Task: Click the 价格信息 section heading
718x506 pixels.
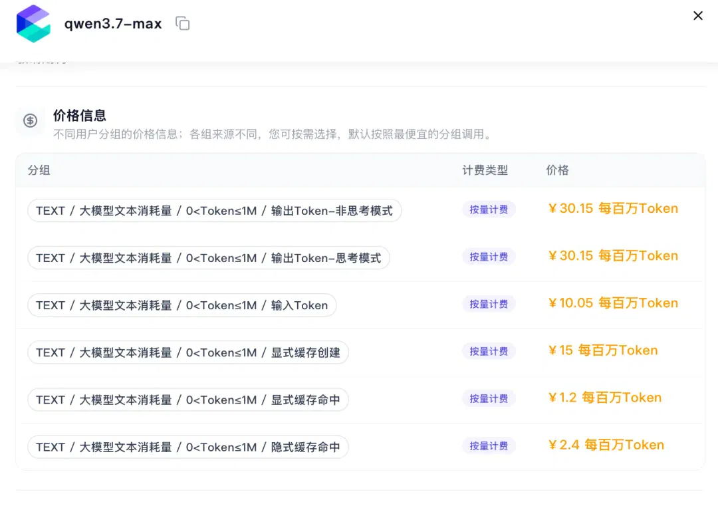Action: point(80,116)
